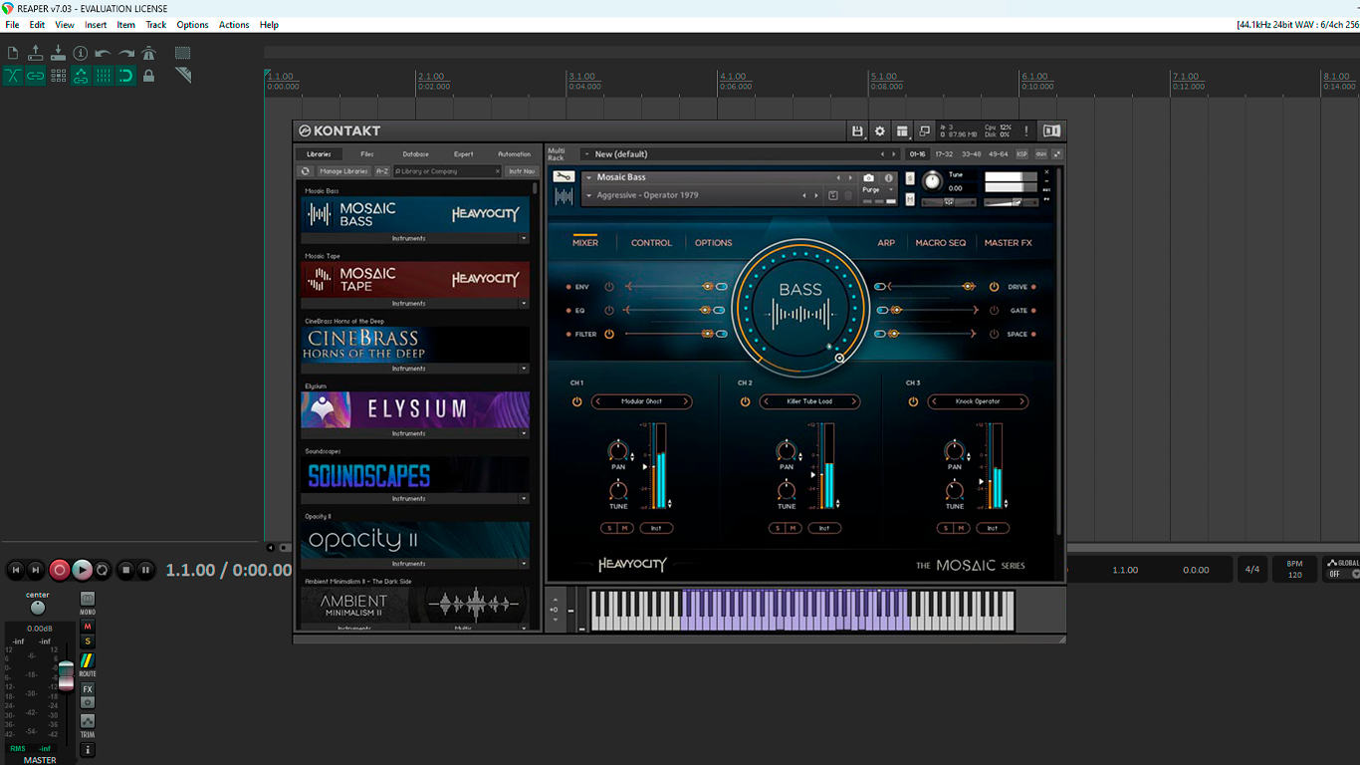The height and width of the screenshot is (765, 1360).
Task: Click the Instr Nav button
Action: click(522, 171)
